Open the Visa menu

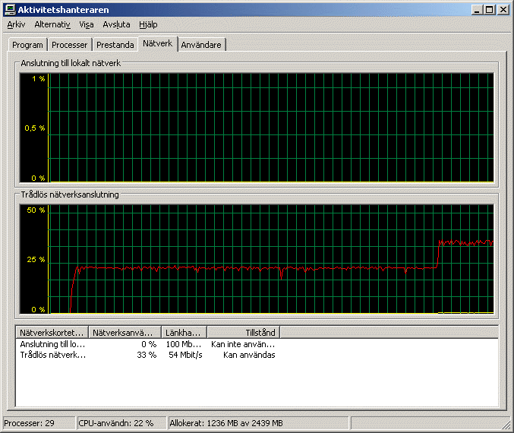(87, 24)
